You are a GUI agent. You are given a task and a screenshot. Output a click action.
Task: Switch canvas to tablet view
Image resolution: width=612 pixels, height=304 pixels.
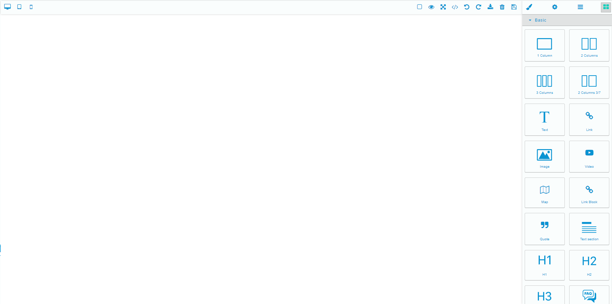pos(19,6)
